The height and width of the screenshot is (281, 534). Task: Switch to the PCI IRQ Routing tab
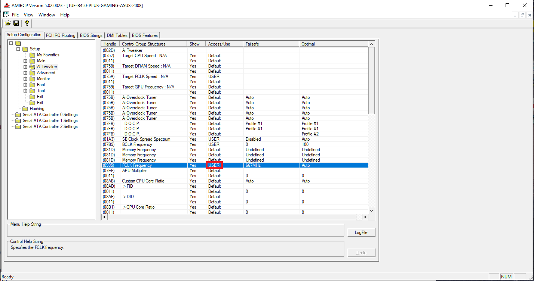[61, 35]
